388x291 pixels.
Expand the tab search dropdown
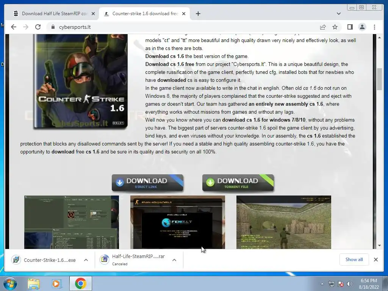click(x=338, y=14)
